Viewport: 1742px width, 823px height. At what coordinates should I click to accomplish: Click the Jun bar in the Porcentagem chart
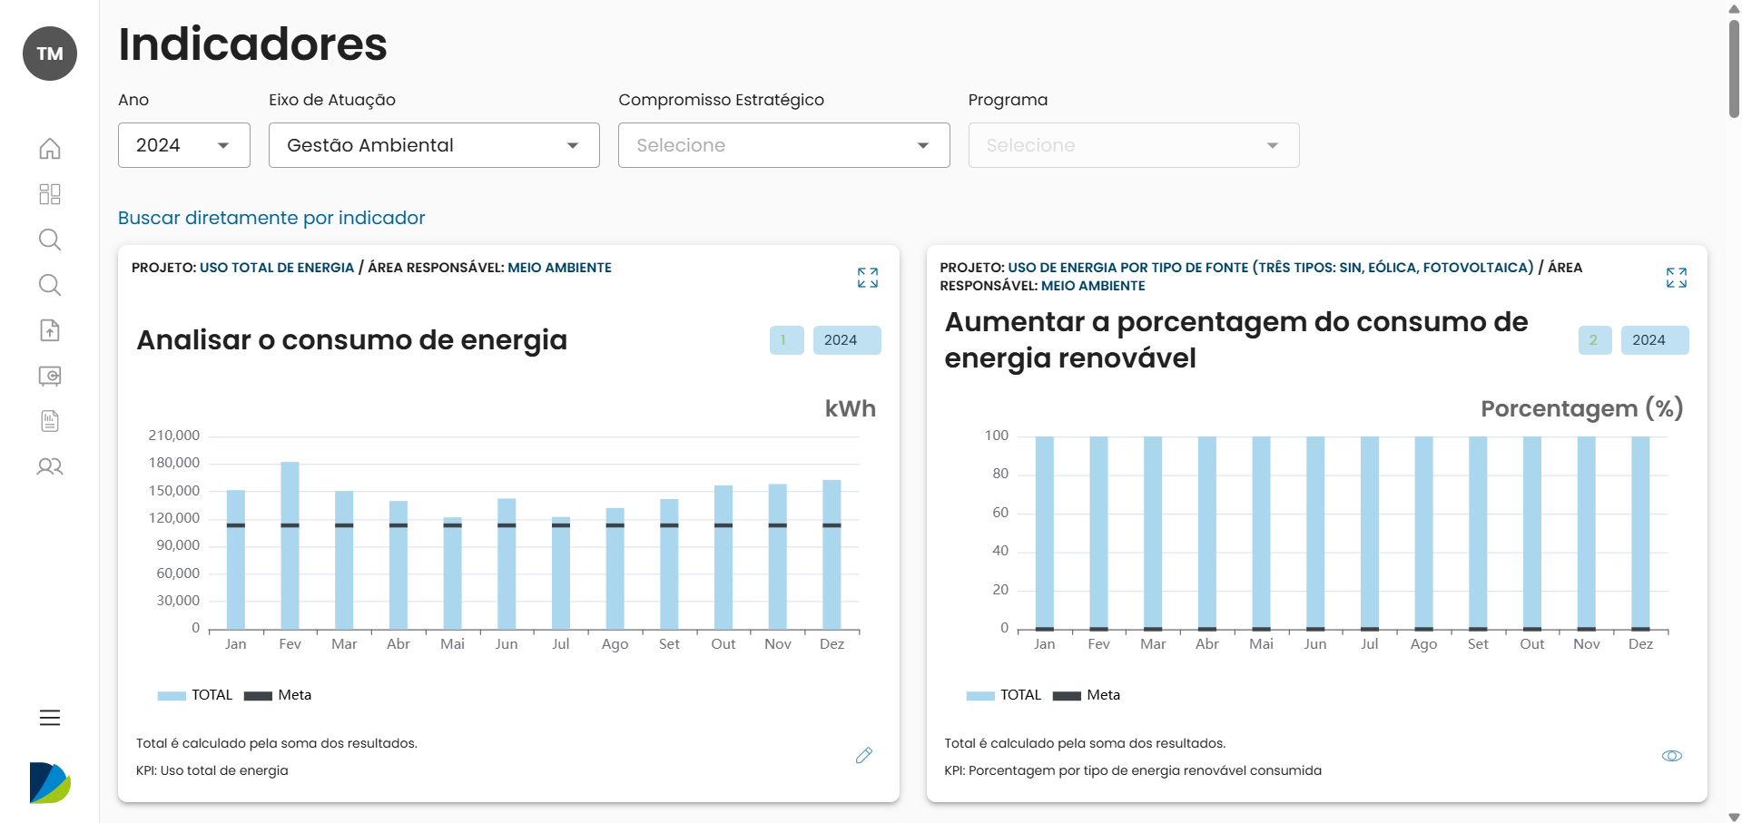(1315, 533)
